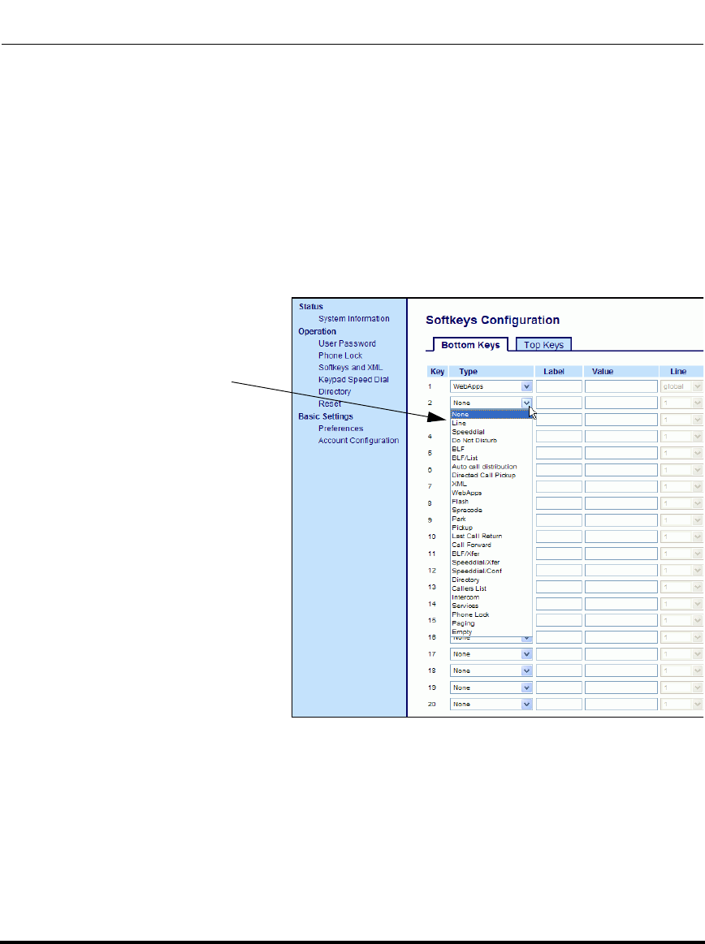Open Keypad Speed Dial page
705x944 pixels.
(x=353, y=379)
